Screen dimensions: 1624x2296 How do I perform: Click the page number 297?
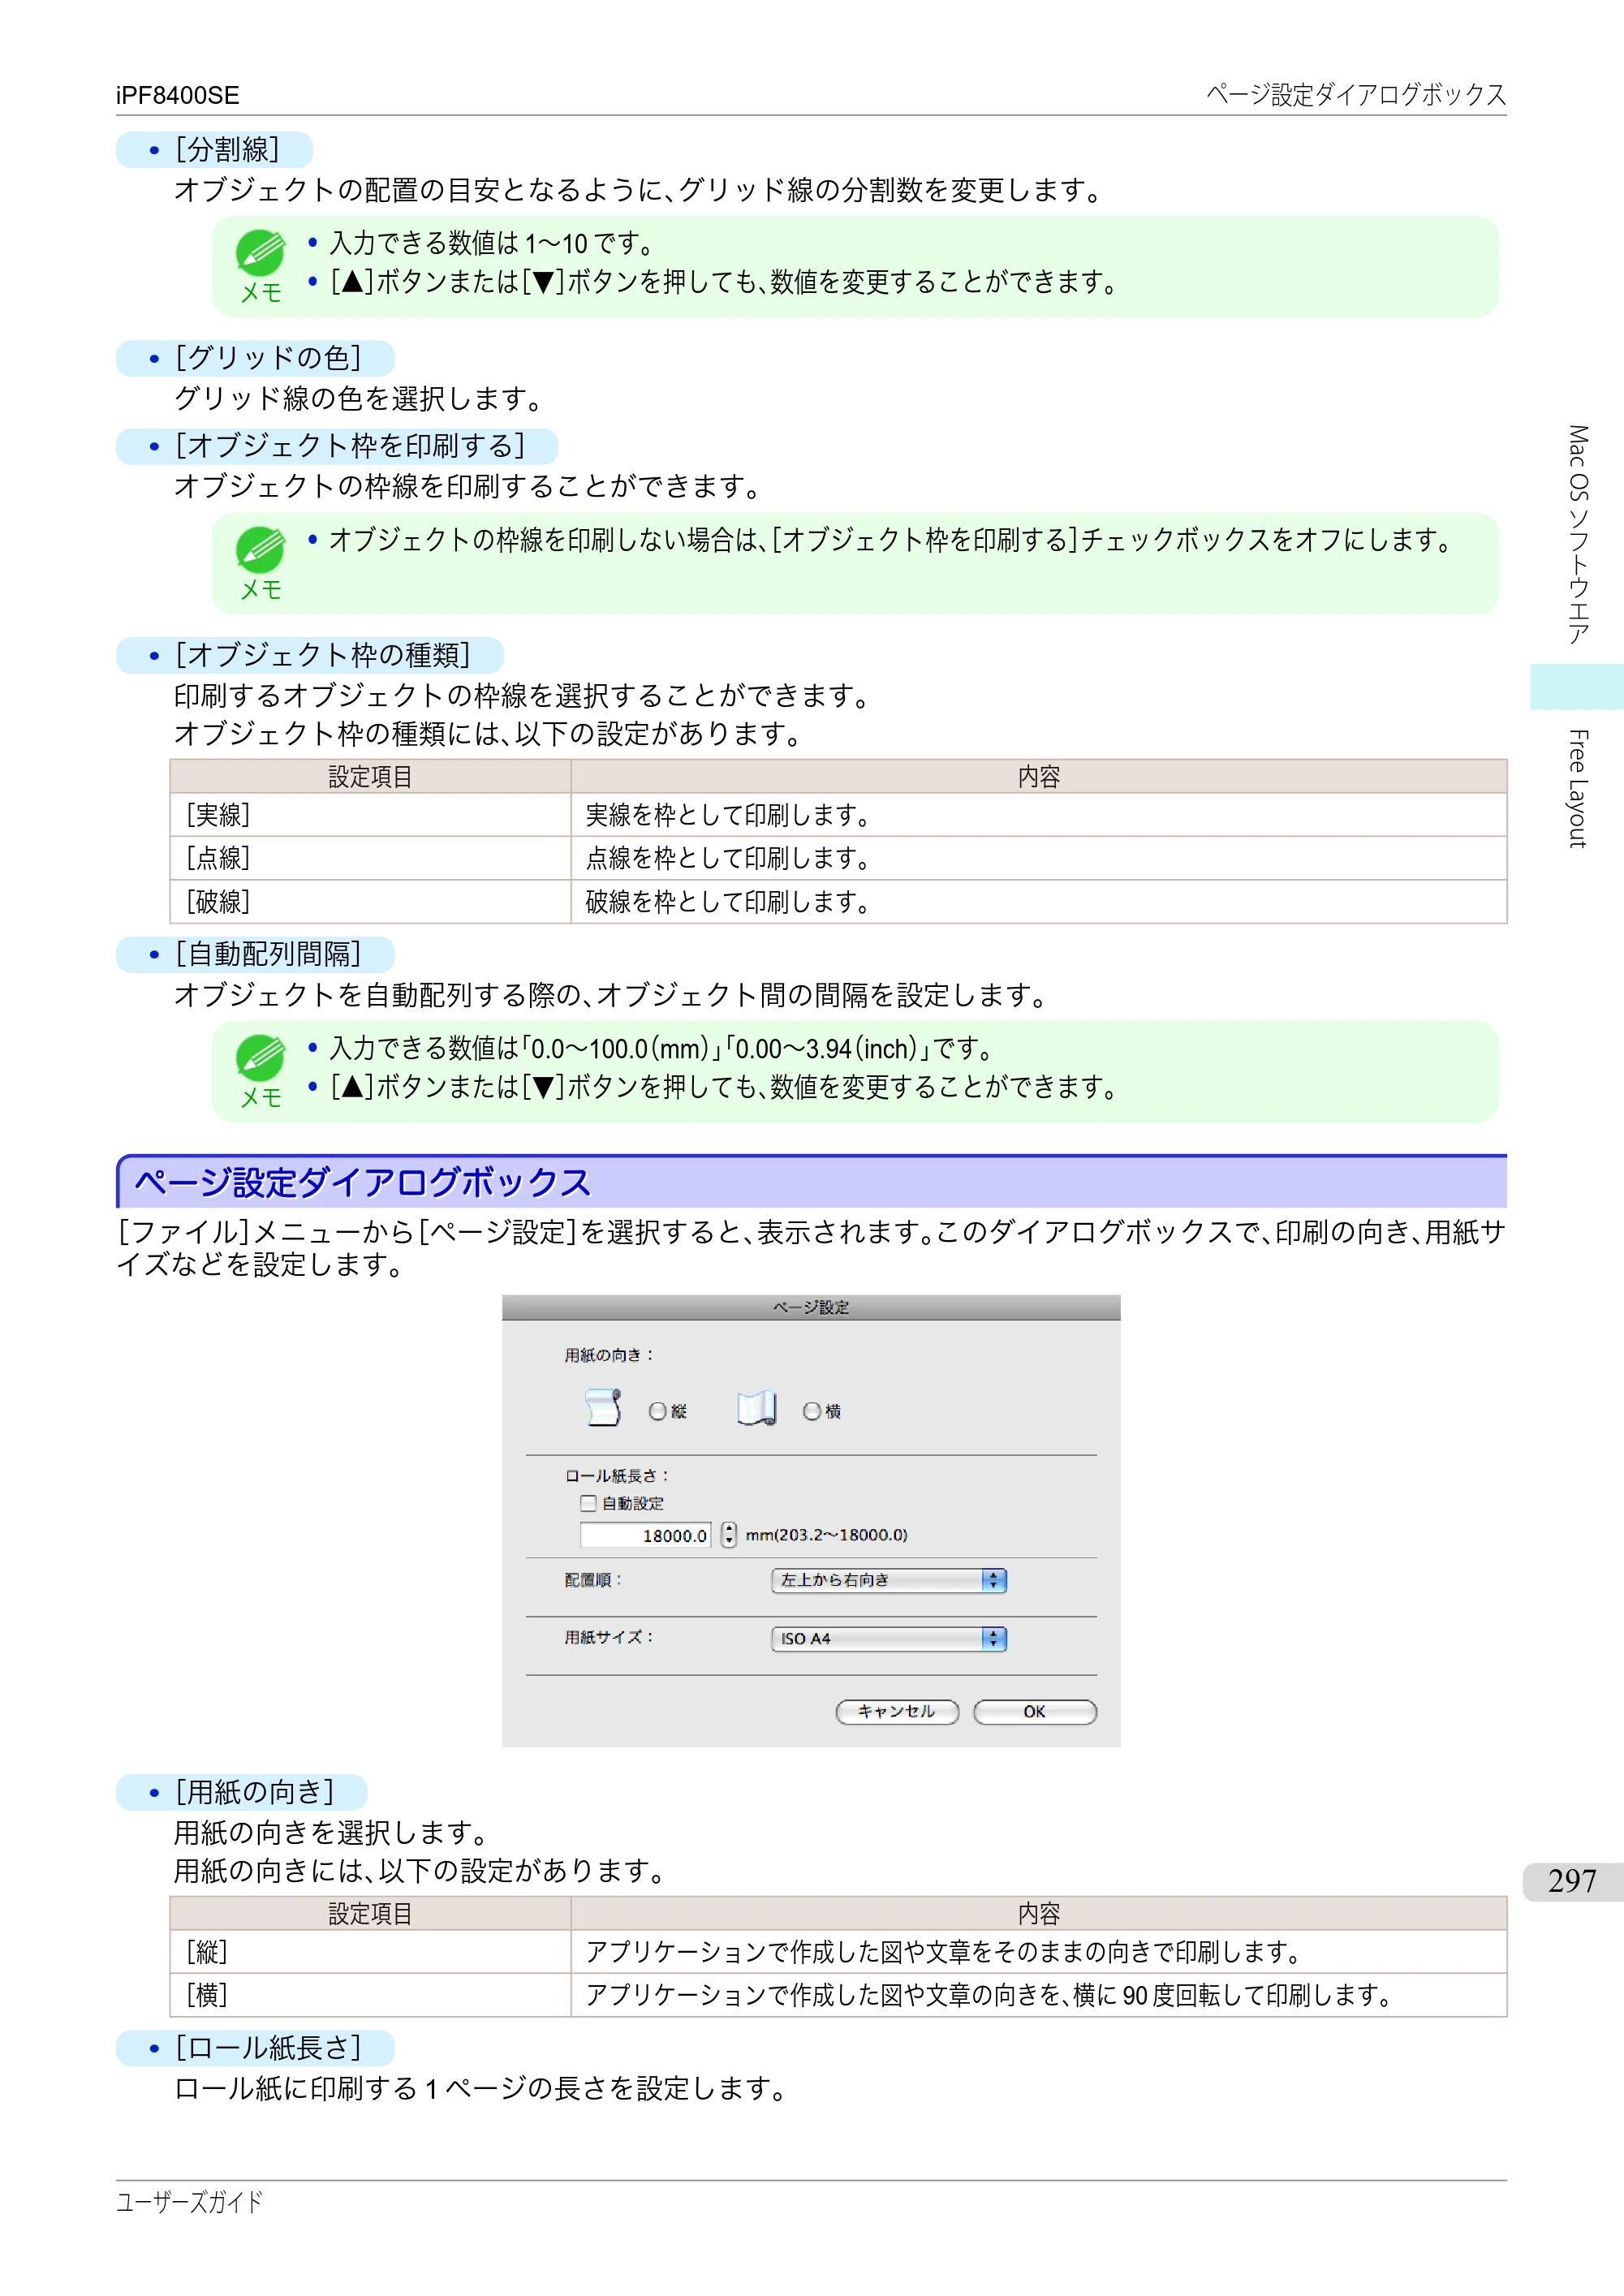pyautogui.click(x=1572, y=1881)
